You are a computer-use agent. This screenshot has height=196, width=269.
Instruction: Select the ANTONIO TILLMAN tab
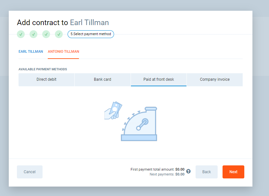[x=63, y=51]
